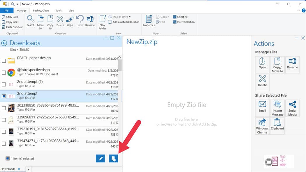Switch to the Manage tab
The width and height of the screenshot is (306, 172).
point(22,10)
